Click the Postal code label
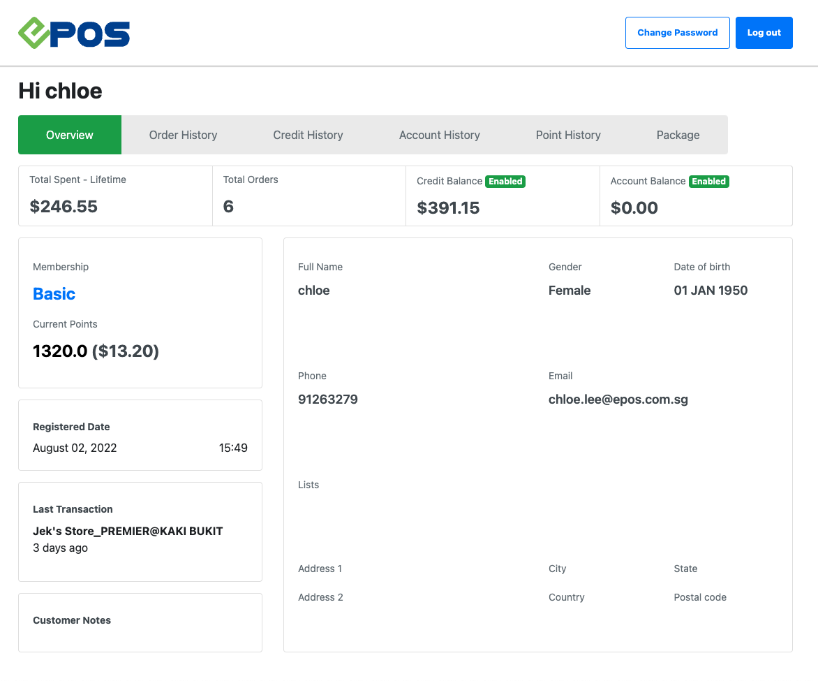Image resolution: width=818 pixels, height=681 pixels. 699,597
